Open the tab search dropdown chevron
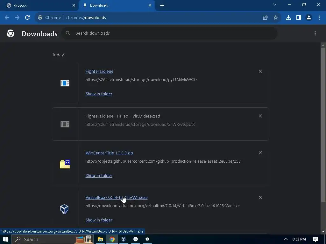Image resolution: width=326 pixels, height=244 pixels. 275,4
